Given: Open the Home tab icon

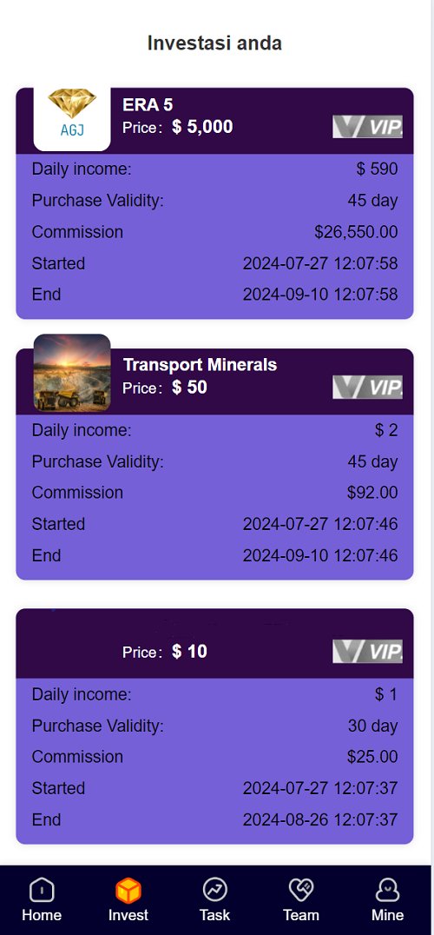Looking at the screenshot, I should click(x=42, y=891).
